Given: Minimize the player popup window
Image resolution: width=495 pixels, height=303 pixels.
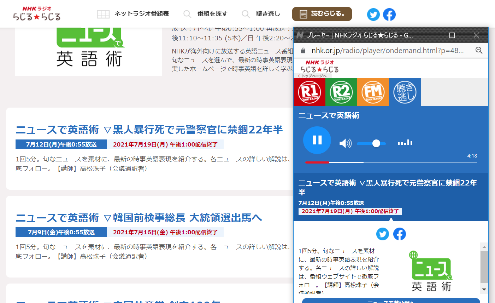Looking at the screenshot, I should (x=428, y=35).
